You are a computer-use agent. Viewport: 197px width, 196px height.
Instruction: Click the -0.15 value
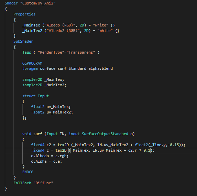click(x=173, y=145)
